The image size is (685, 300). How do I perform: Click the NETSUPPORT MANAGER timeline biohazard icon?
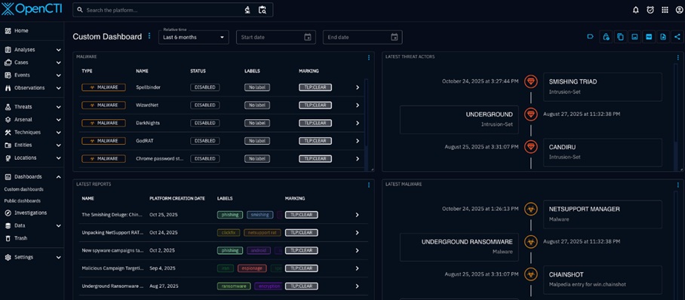coord(531,209)
